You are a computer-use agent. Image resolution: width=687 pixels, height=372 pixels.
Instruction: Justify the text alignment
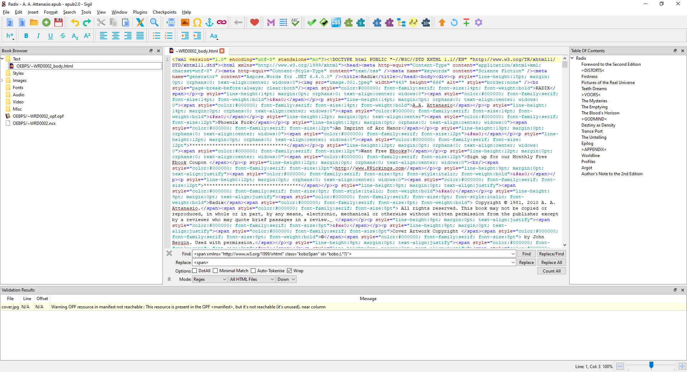point(140,36)
